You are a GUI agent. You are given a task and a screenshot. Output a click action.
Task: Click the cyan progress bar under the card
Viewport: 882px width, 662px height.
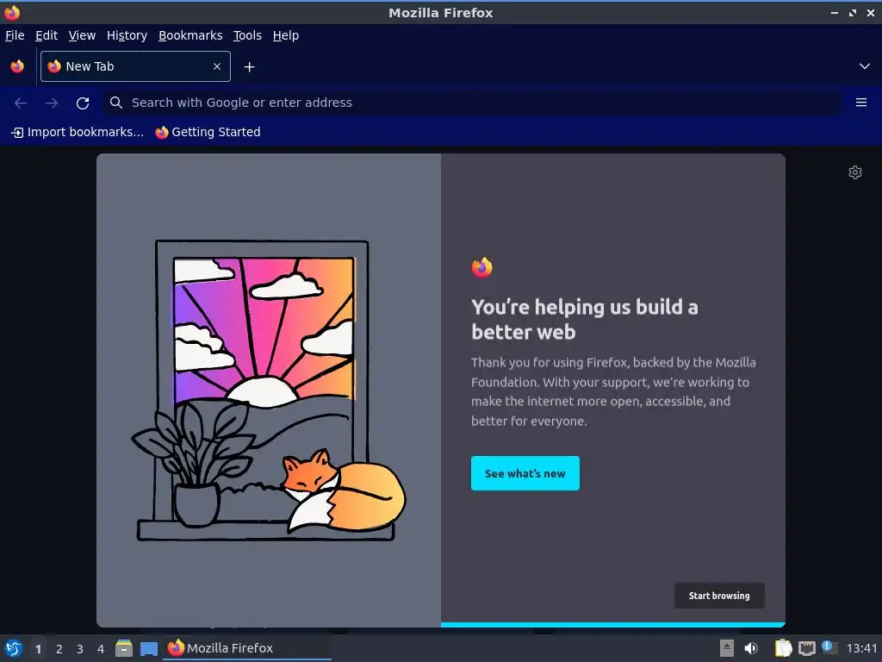613,624
